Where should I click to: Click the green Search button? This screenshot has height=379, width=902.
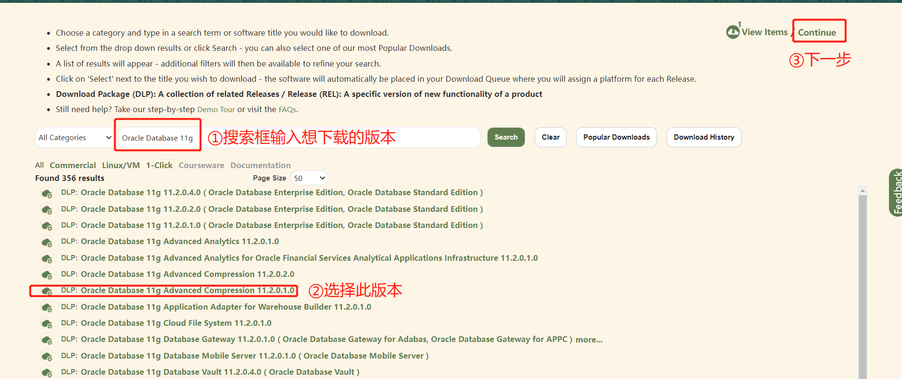click(x=506, y=137)
